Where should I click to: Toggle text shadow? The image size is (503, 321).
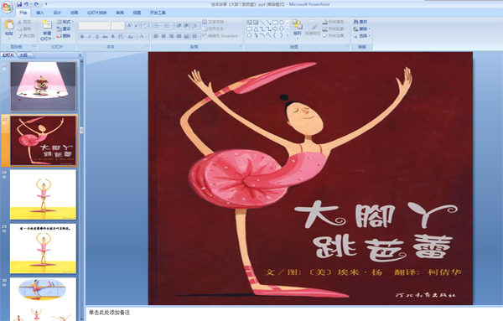point(112,37)
